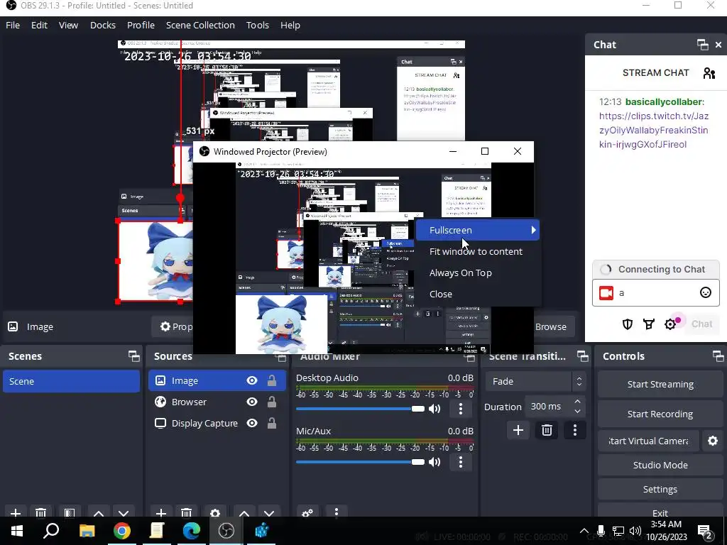
Task: Click Start Streaming
Action: 660,384
